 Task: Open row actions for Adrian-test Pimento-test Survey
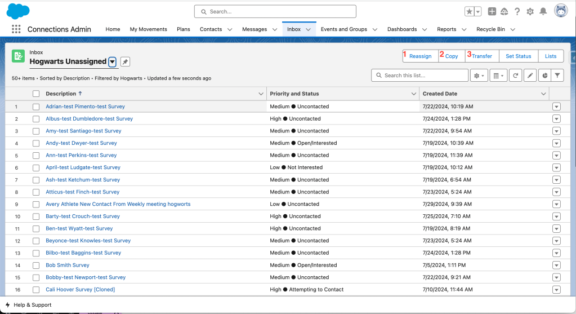click(556, 107)
